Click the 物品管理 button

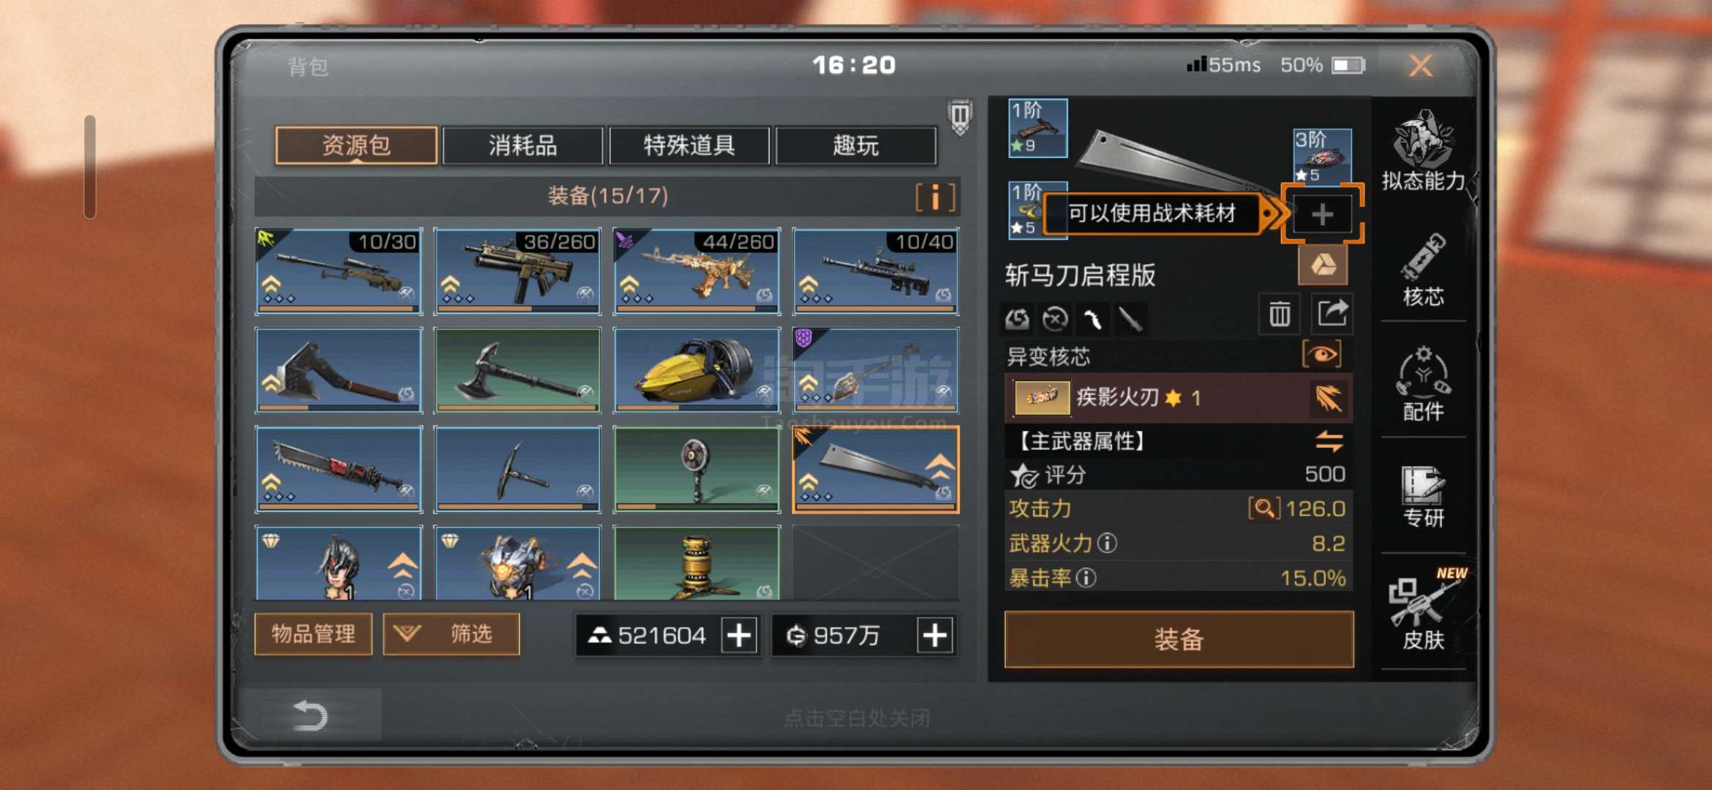(x=313, y=633)
